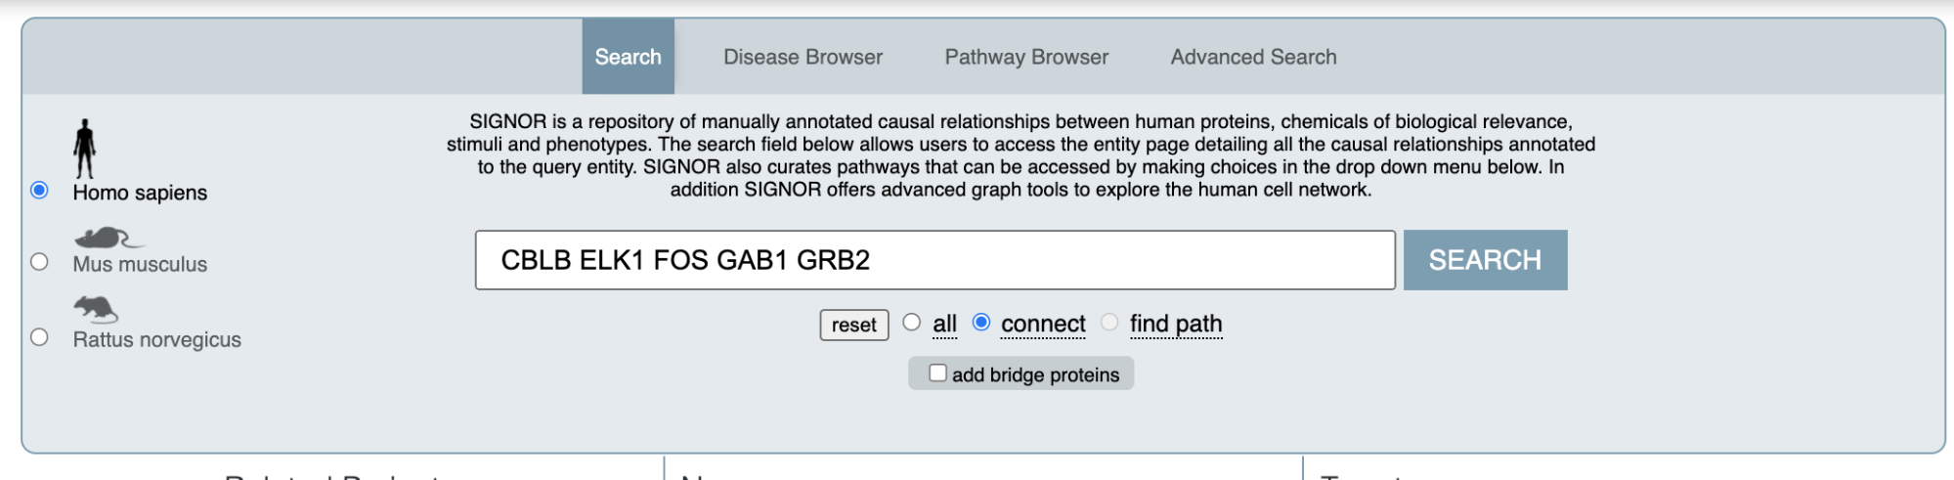Choose the 'find path' radio option

[1109, 322]
